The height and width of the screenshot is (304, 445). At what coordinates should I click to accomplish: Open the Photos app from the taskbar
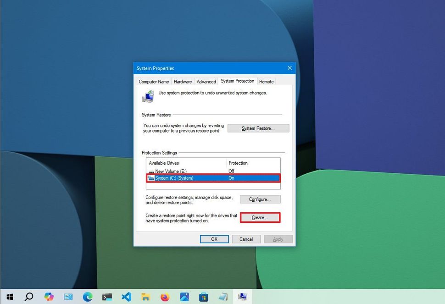(x=184, y=296)
